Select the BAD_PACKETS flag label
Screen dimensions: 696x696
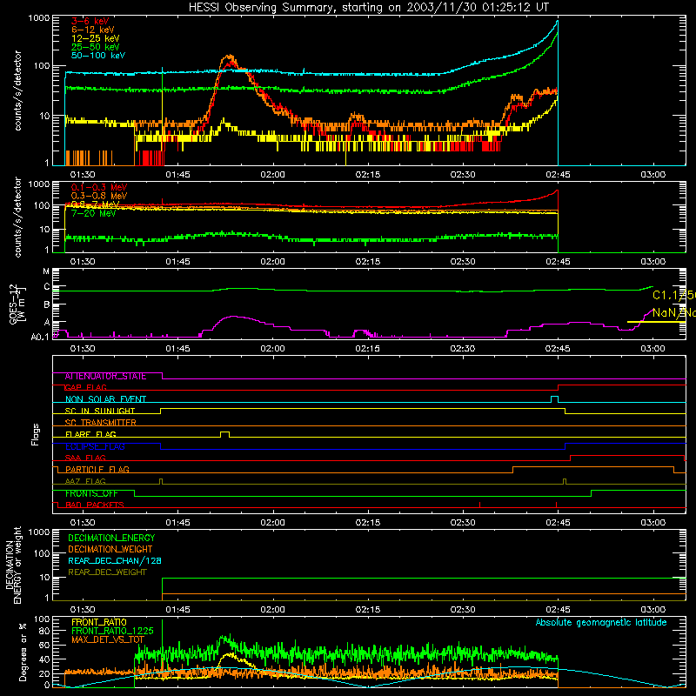(95, 505)
